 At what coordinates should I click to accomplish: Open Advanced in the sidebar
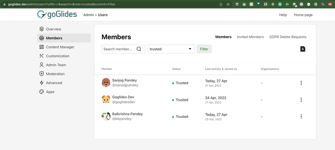(x=64, y=83)
